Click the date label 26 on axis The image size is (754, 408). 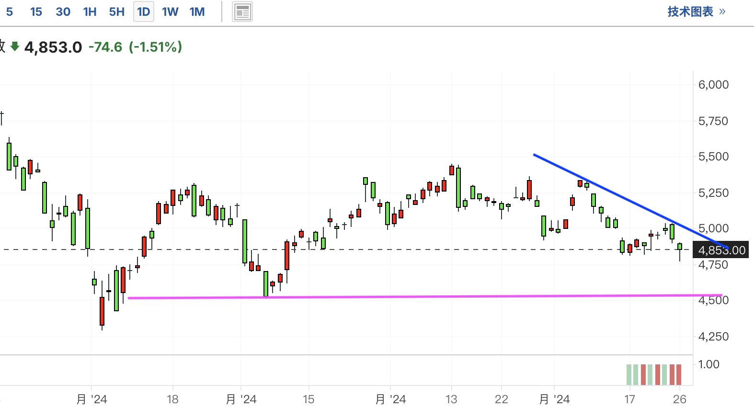[680, 399]
